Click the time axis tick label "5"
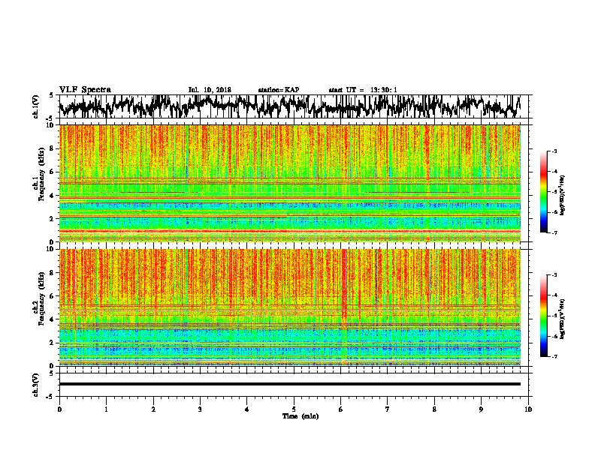 (294, 409)
